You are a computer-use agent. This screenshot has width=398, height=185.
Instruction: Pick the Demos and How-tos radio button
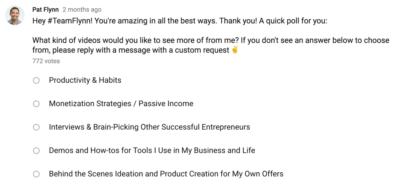point(36,151)
